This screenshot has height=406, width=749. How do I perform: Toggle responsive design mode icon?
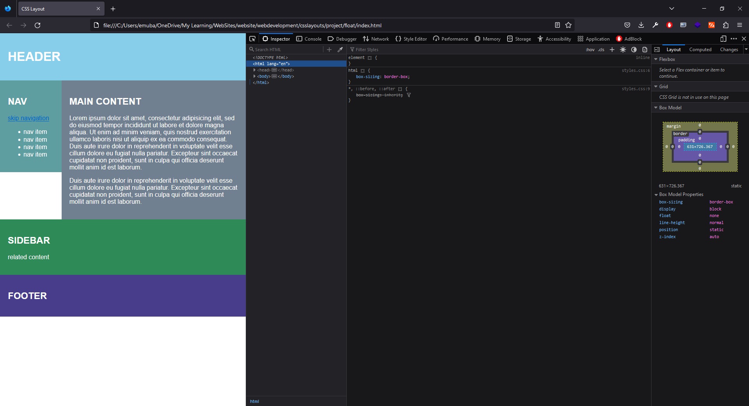pos(723,39)
